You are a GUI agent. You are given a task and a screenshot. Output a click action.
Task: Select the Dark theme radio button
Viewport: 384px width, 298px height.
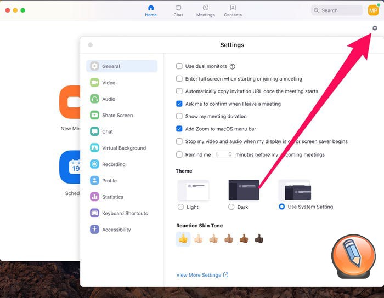(x=231, y=207)
